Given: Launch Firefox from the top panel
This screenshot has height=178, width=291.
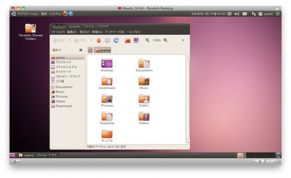Looking at the screenshot, I should (x=65, y=14).
